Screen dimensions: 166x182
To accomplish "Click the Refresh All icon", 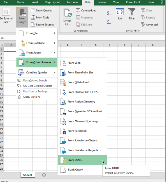I will [67, 13].
